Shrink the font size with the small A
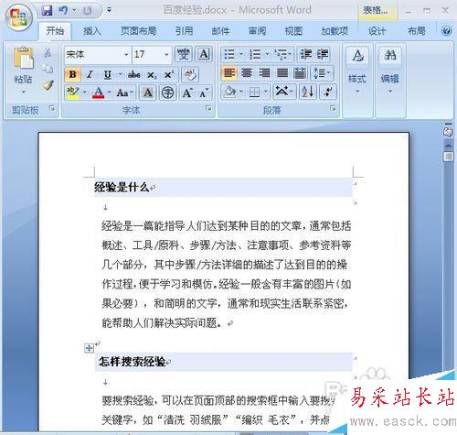This screenshot has width=457, height=435. [204, 92]
